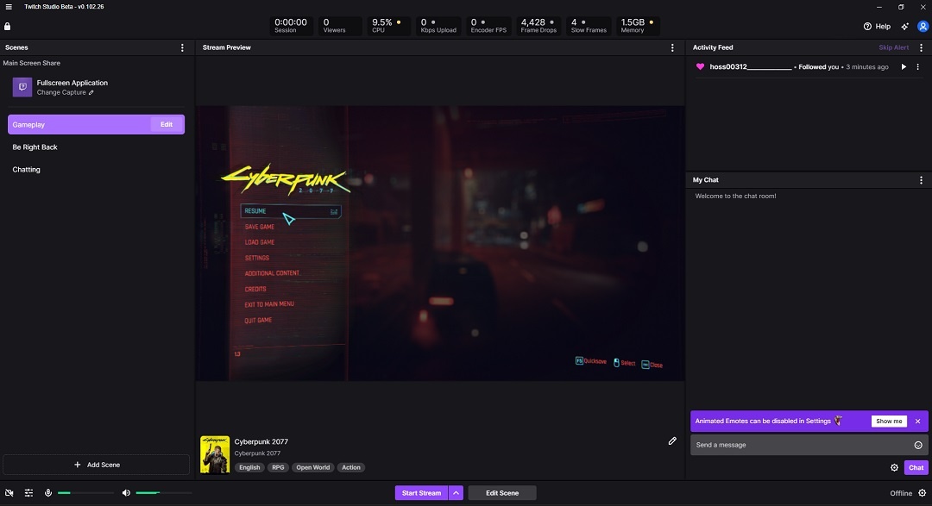Click the Viewers count stat
This screenshot has width=932, height=506.
[x=339, y=26]
